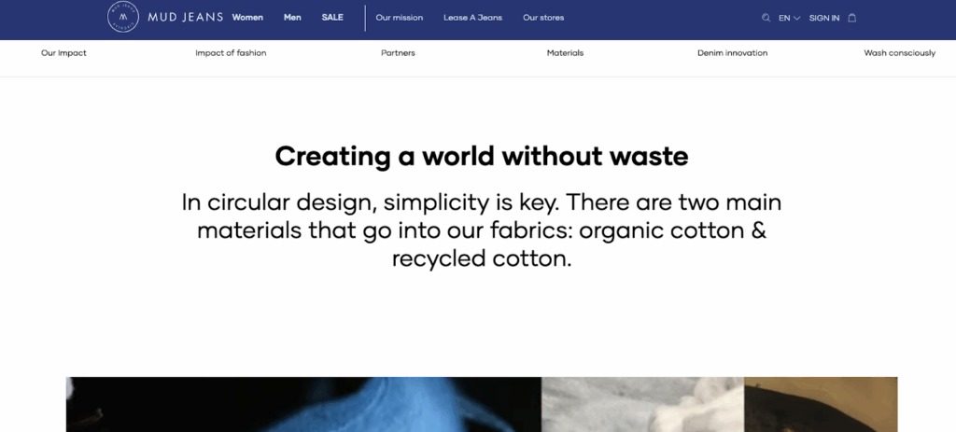Click the blue denim fabric image
Viewport: 956px width, 432px height.
coord(303,405)
